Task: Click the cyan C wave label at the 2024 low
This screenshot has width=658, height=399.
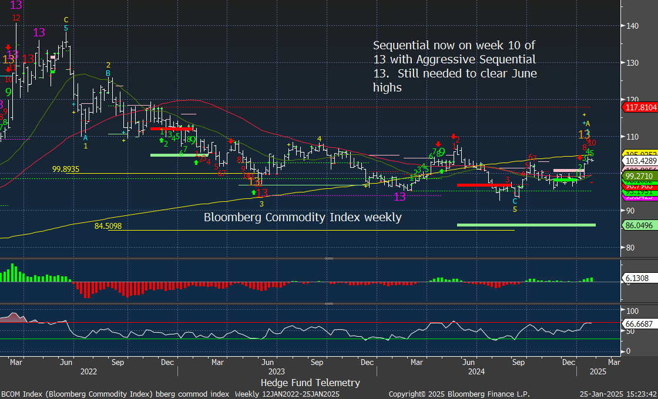Action: coord(515,201)
